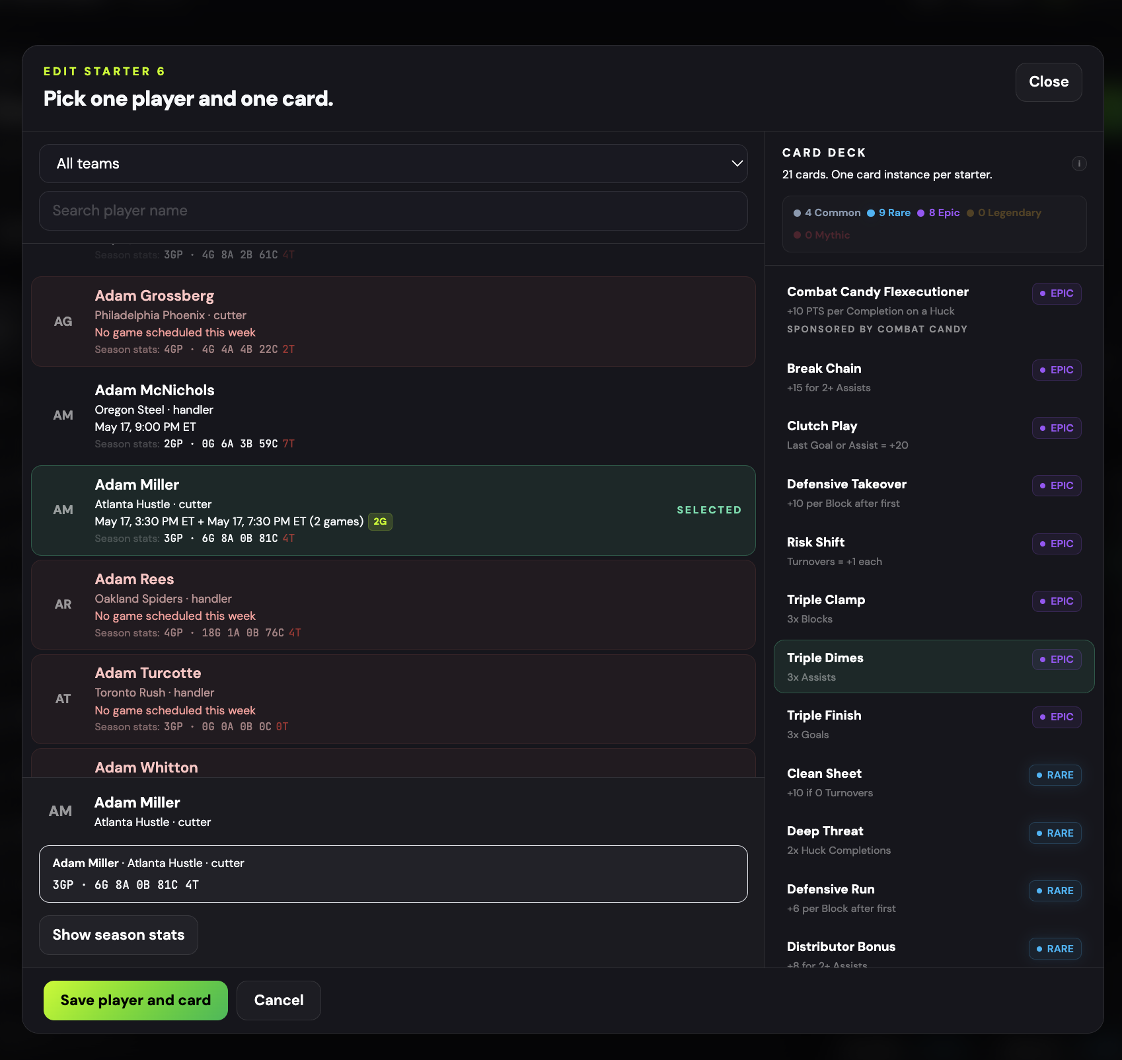Click the EPIC badge on Defensive Takeover
Screen dimensions: 1122x1060
pos(1057,486)
